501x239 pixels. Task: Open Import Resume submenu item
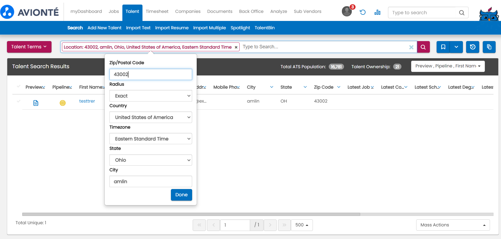172,28
